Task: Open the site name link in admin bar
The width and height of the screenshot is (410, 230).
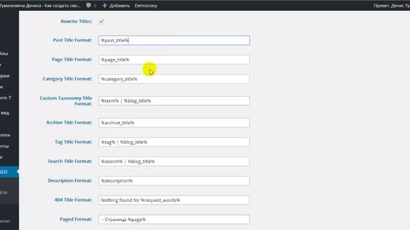Action: [x=40, y=6]
